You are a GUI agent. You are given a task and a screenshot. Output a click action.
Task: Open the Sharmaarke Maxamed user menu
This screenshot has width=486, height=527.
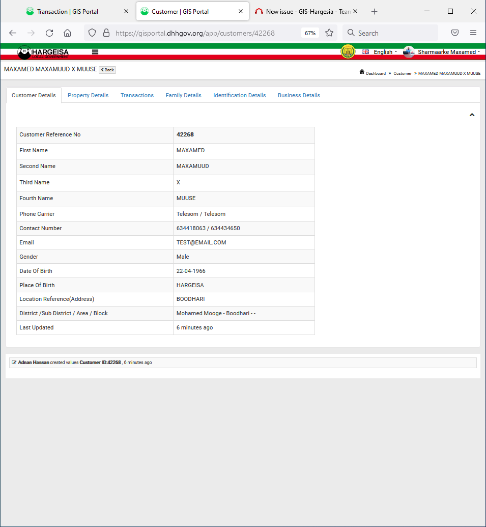tap(449, 52)
